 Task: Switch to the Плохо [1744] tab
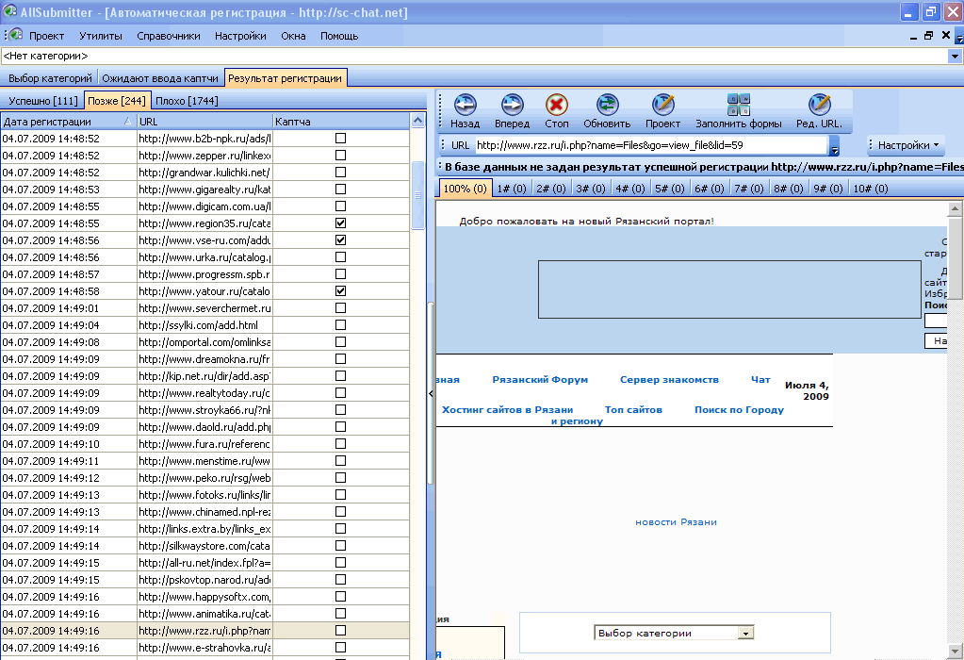pyautogui.click(x=187, y=101)
